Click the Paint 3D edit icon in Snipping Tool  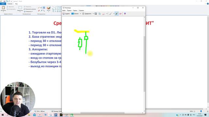click(125, 14)
